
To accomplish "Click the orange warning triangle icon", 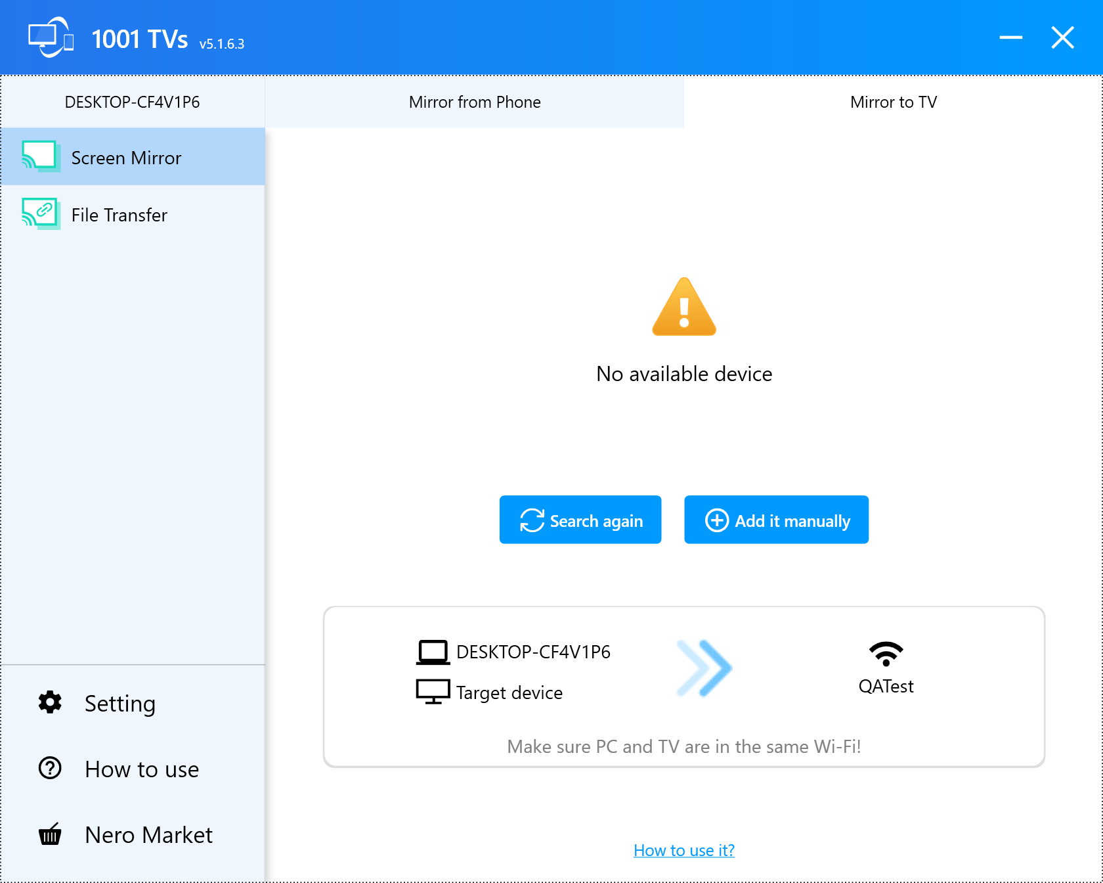I will [x=684, y=307].
